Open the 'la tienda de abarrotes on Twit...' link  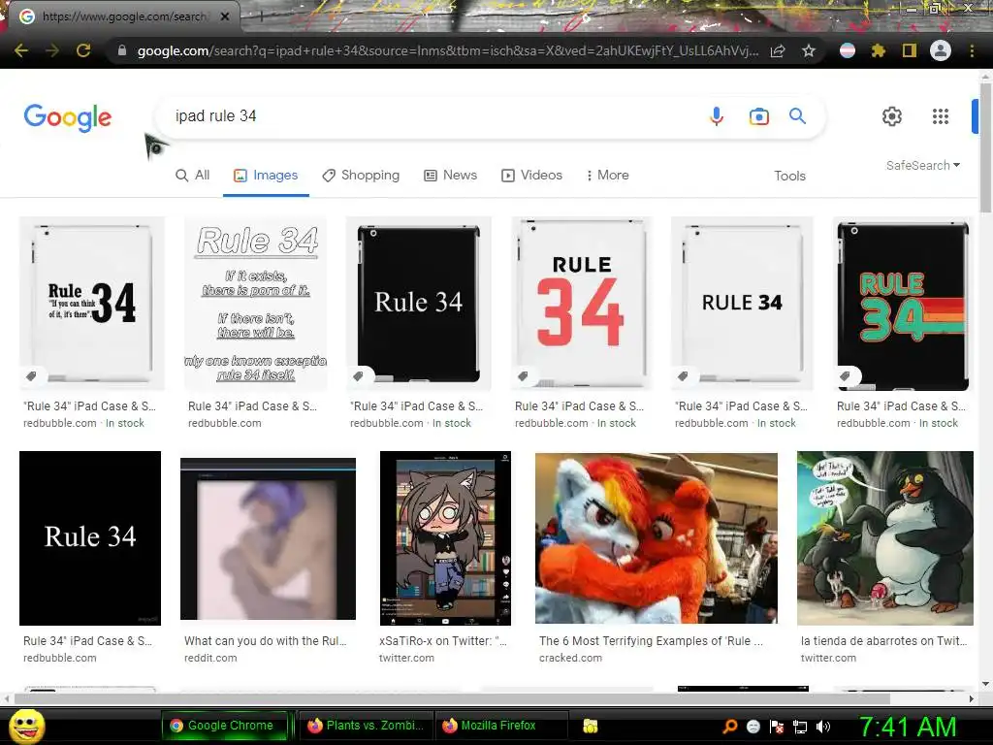(x=883, y=640)
